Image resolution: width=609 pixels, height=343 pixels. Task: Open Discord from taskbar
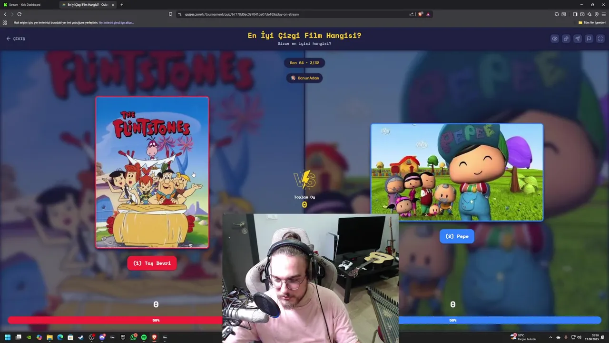102,337
